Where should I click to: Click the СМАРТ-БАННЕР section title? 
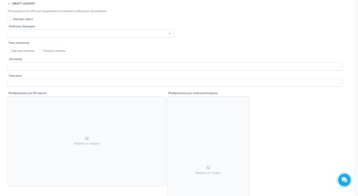(x=23, y=4)
